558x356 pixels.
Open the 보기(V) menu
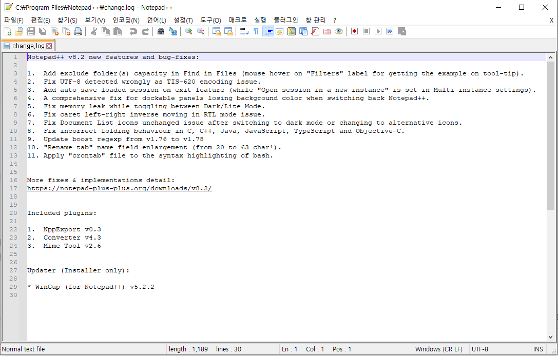pos(95,21)
